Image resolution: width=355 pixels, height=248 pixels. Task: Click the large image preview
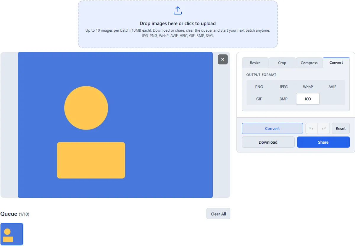point(115,125)
